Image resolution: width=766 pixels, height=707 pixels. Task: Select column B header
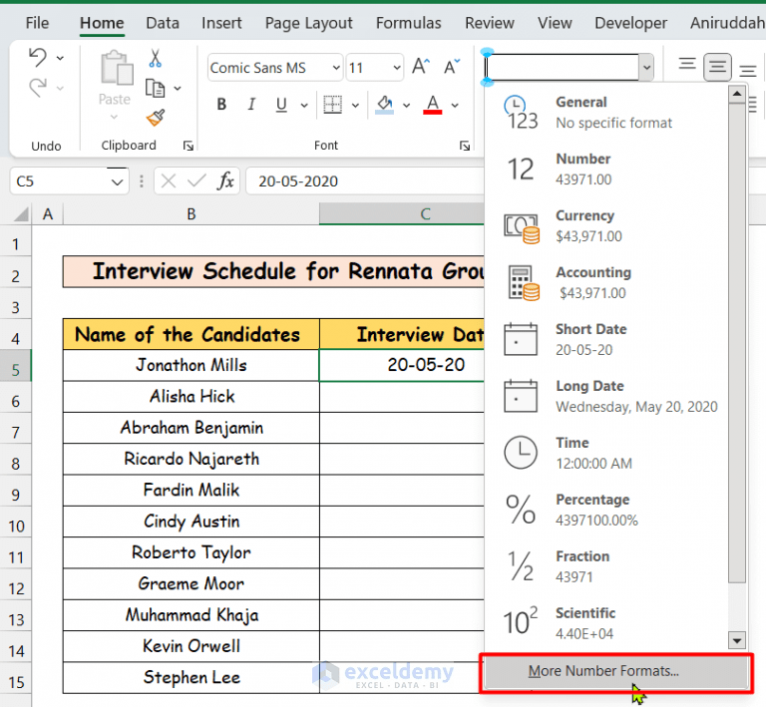click(x=191, y=213)
